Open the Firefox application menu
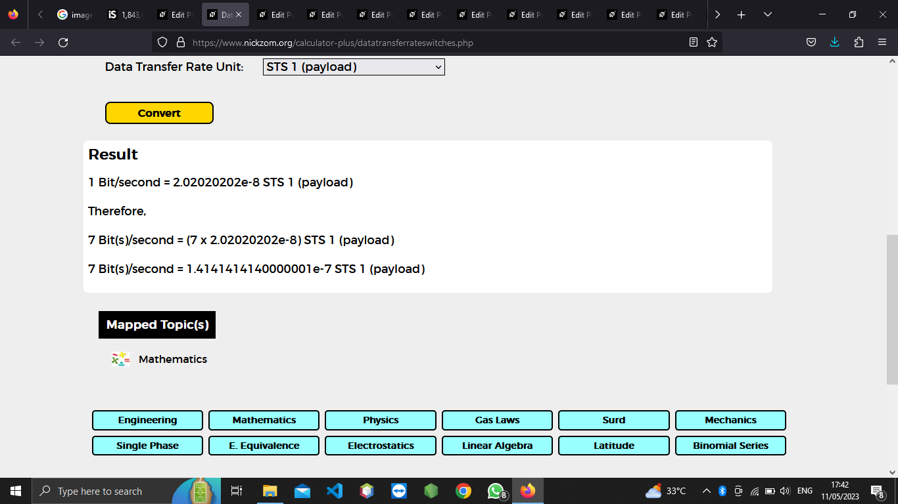 coord(882,43)
